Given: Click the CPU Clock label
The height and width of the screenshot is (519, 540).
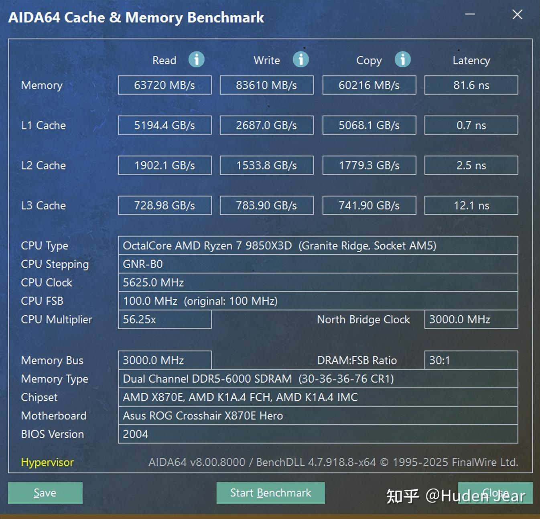Looking at the screenshot, I should click(x=47, y=282).
